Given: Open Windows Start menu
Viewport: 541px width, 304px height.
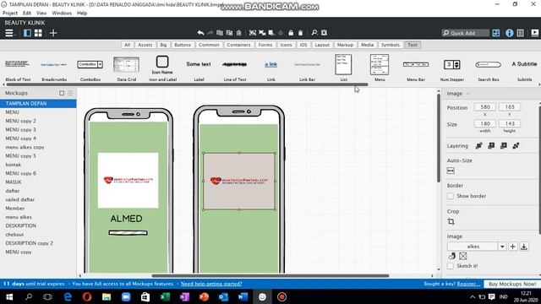Looking at the screenshot, I should (x=9, y=296).
